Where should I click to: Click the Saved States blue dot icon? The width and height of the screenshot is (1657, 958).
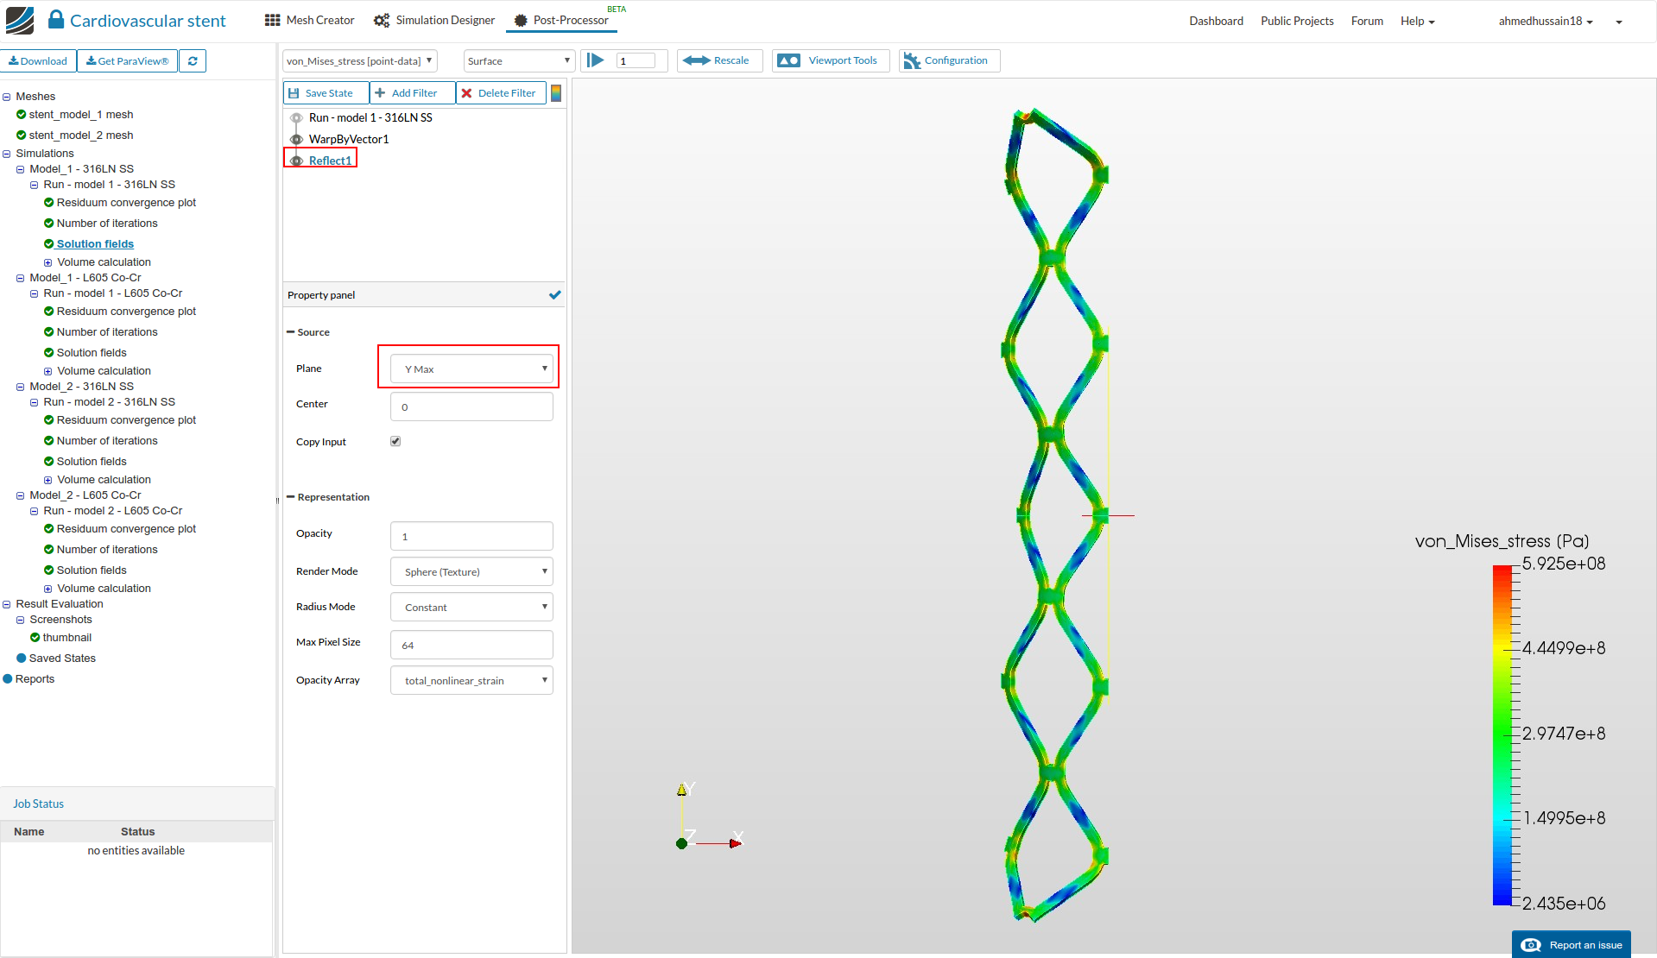tap(22, 659)
